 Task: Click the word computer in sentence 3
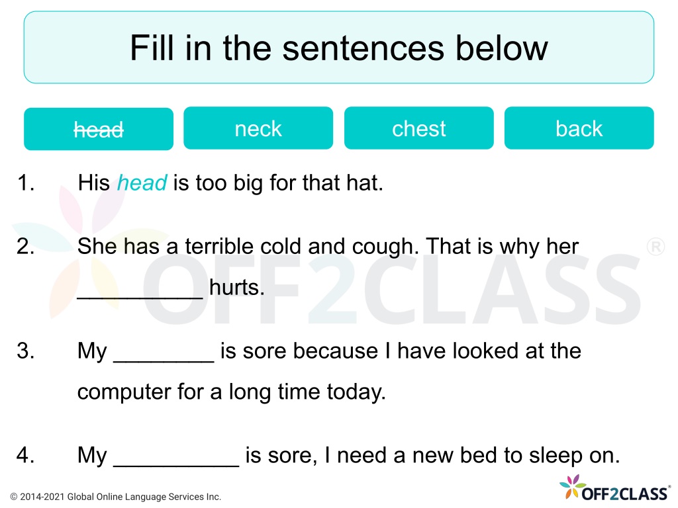124,392
